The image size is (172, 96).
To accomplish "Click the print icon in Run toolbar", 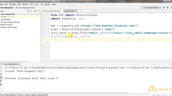I will pyautogui.click(x=1, y=81).
